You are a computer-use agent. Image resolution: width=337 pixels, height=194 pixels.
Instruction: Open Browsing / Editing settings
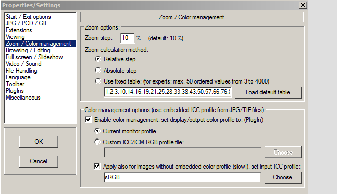[28, 50]
